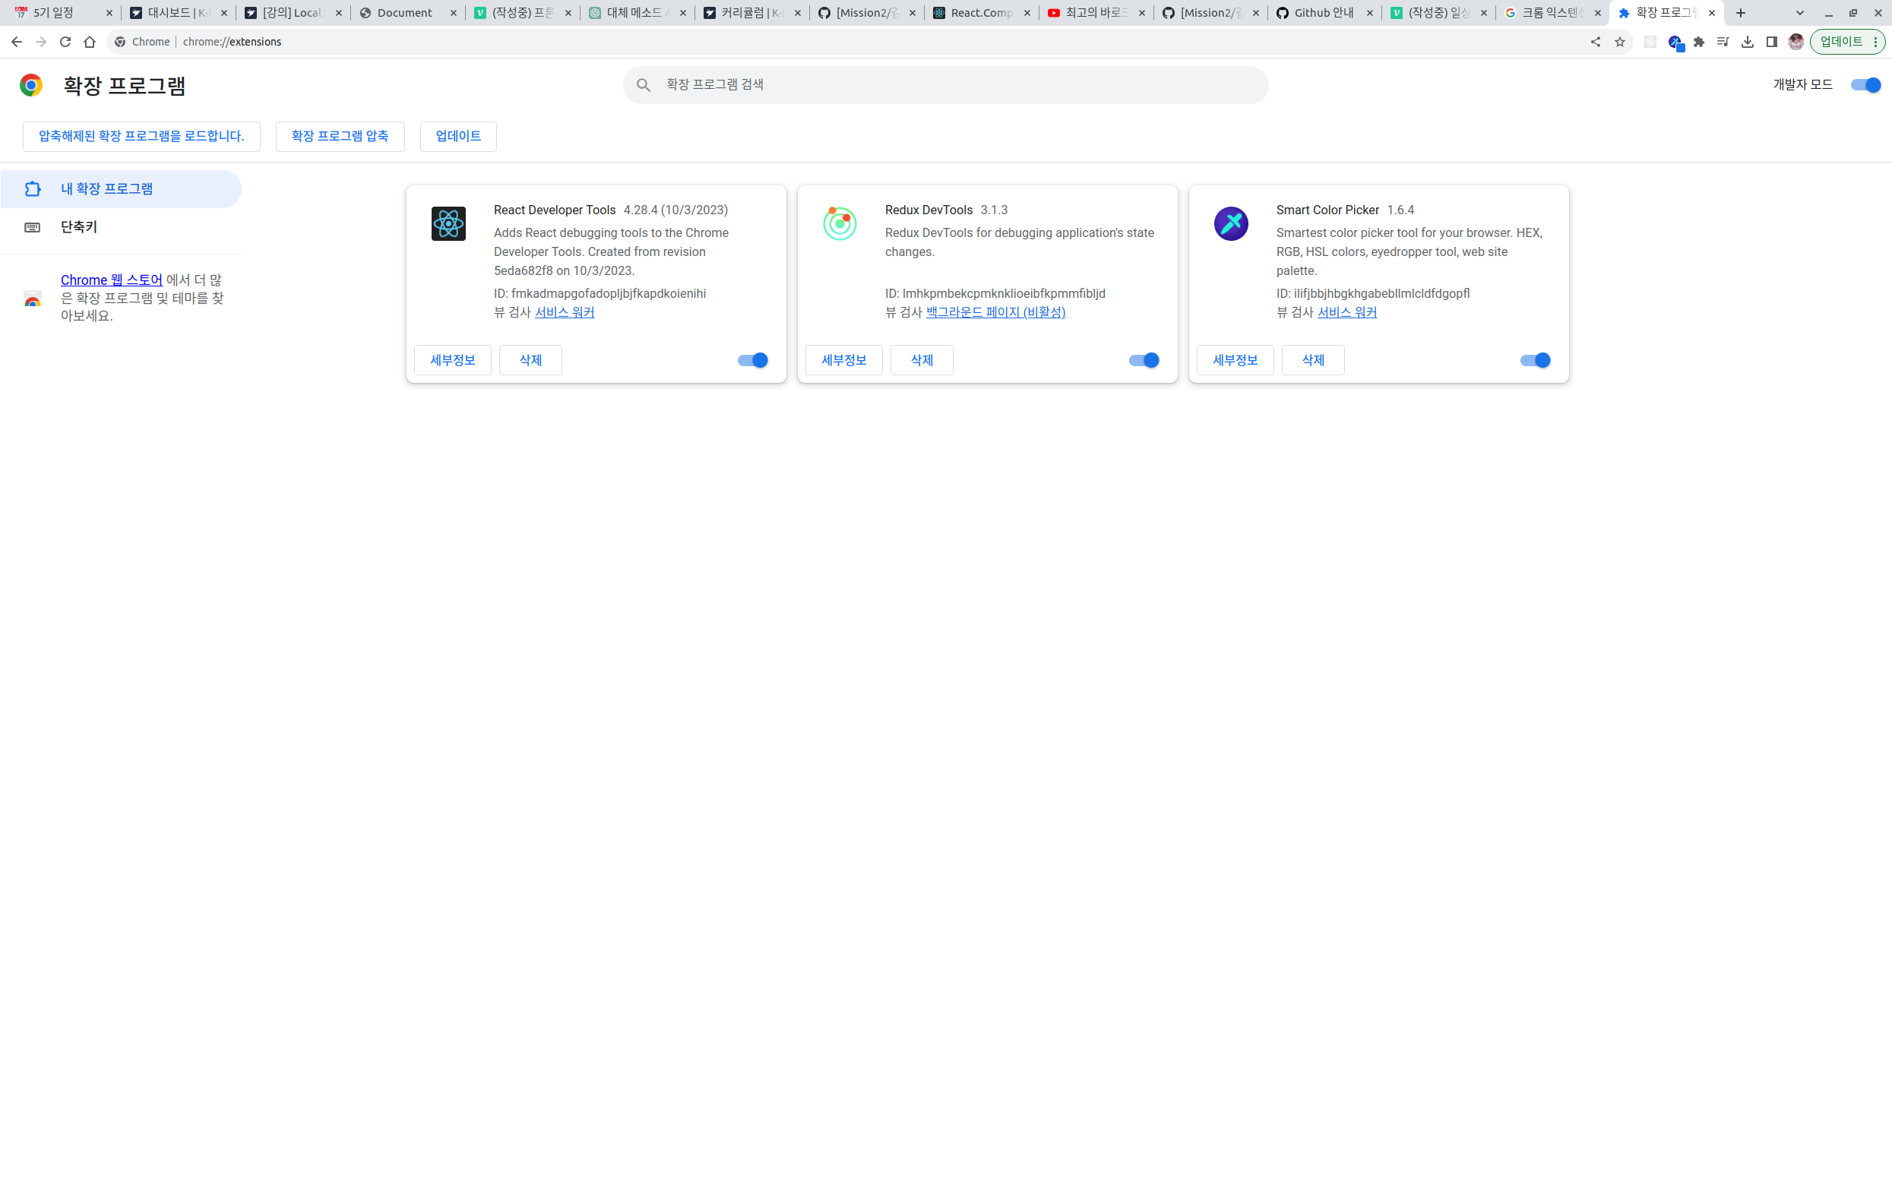The height and width of the screenshot is (1195, 1892).
Task: Click the browser forward arrow
Action: (41, 42)
